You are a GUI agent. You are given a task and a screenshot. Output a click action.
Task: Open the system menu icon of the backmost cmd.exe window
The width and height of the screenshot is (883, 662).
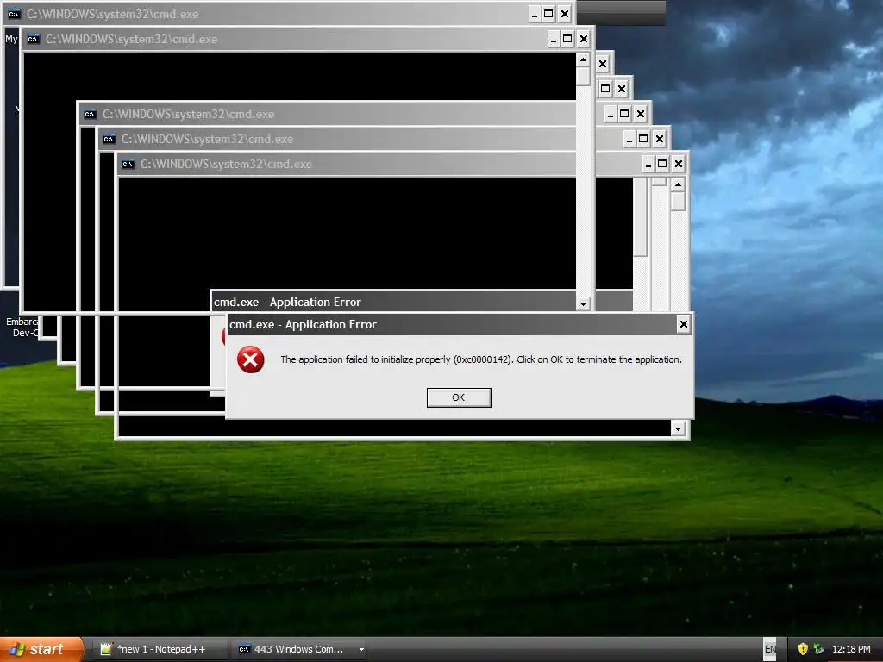pos(14,14)
